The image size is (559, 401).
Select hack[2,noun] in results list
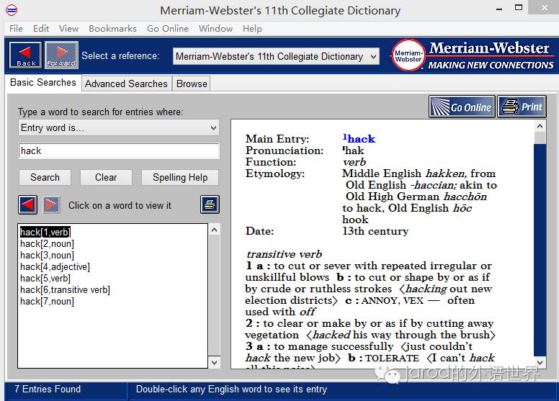(47, 244)
